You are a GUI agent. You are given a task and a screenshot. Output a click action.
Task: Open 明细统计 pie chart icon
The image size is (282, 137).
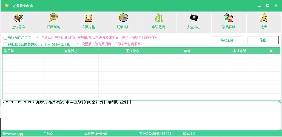[x=123, y=18]
